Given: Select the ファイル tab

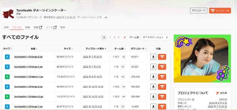Looking at the screenshot, I should 17,27.
